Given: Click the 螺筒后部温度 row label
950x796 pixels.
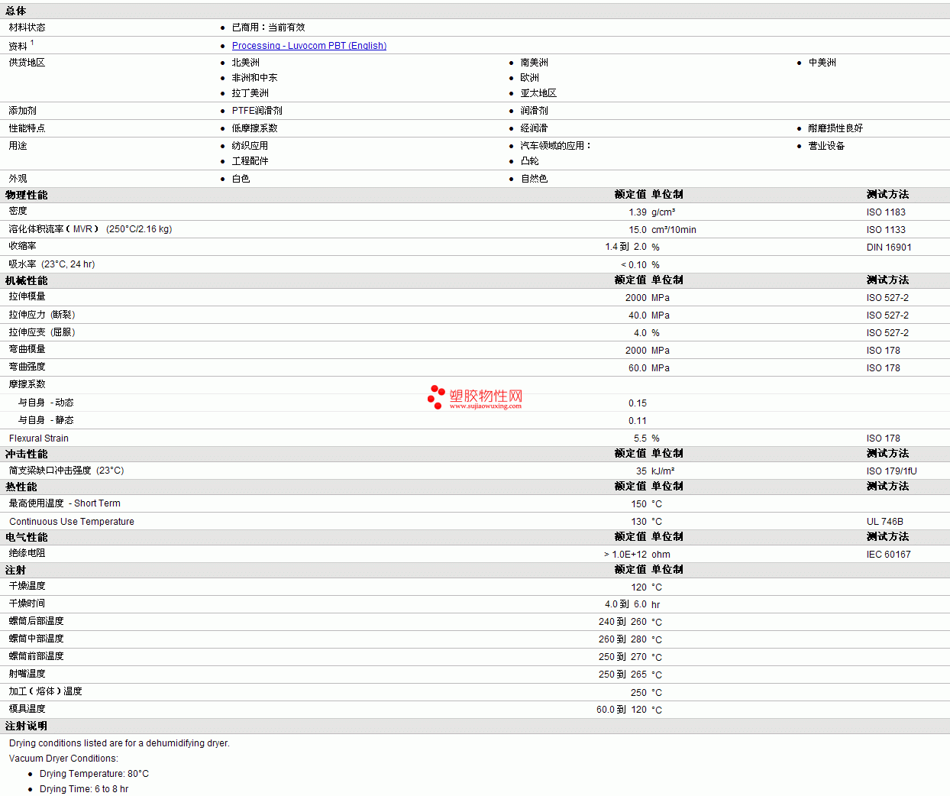Looking at the screenshot, I should click(x=36, y=621).
